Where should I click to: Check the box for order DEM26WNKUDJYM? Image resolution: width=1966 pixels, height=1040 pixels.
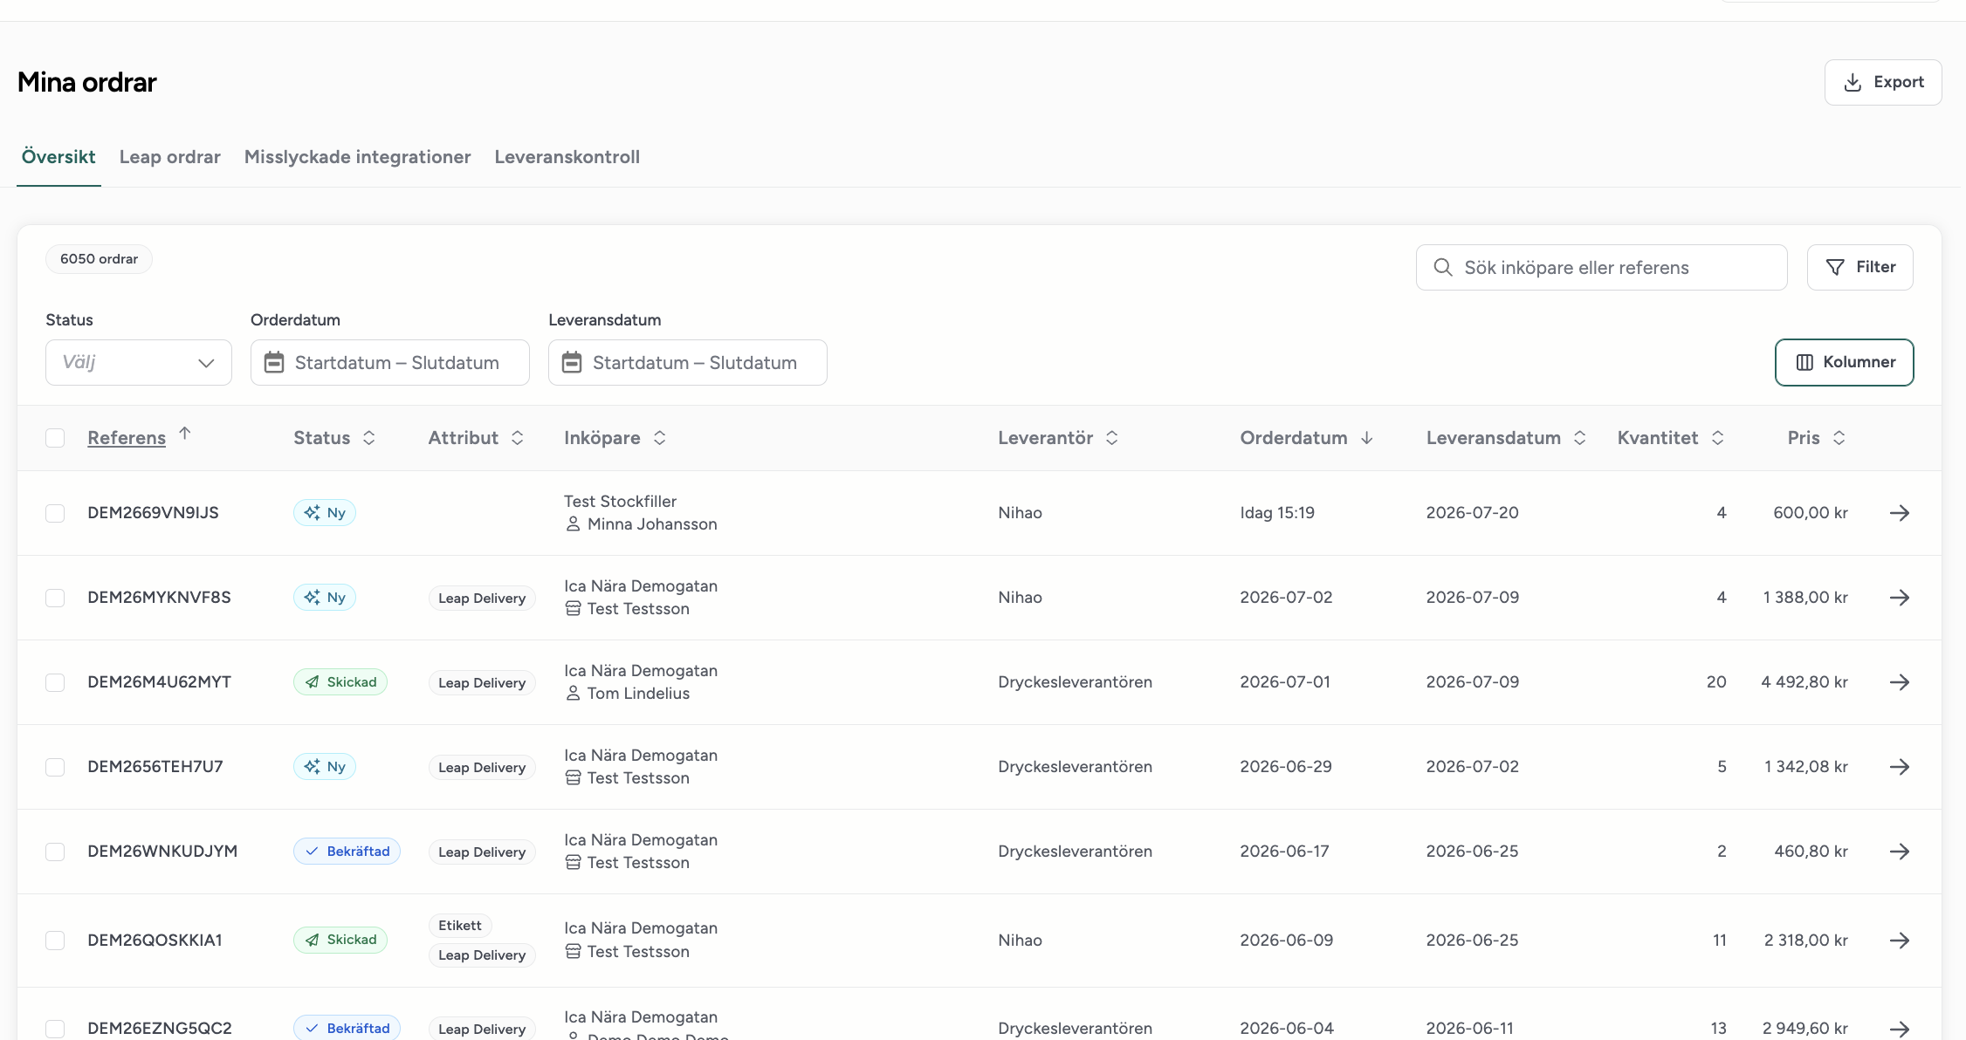point(55,852)
